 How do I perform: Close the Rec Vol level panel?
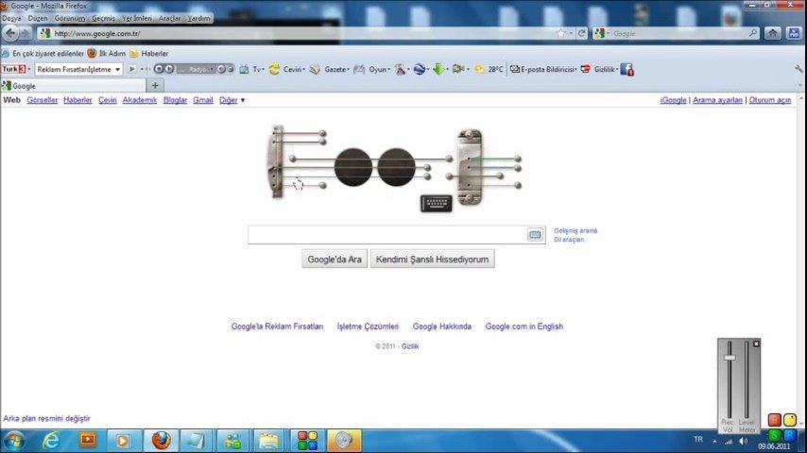(756, 344)
